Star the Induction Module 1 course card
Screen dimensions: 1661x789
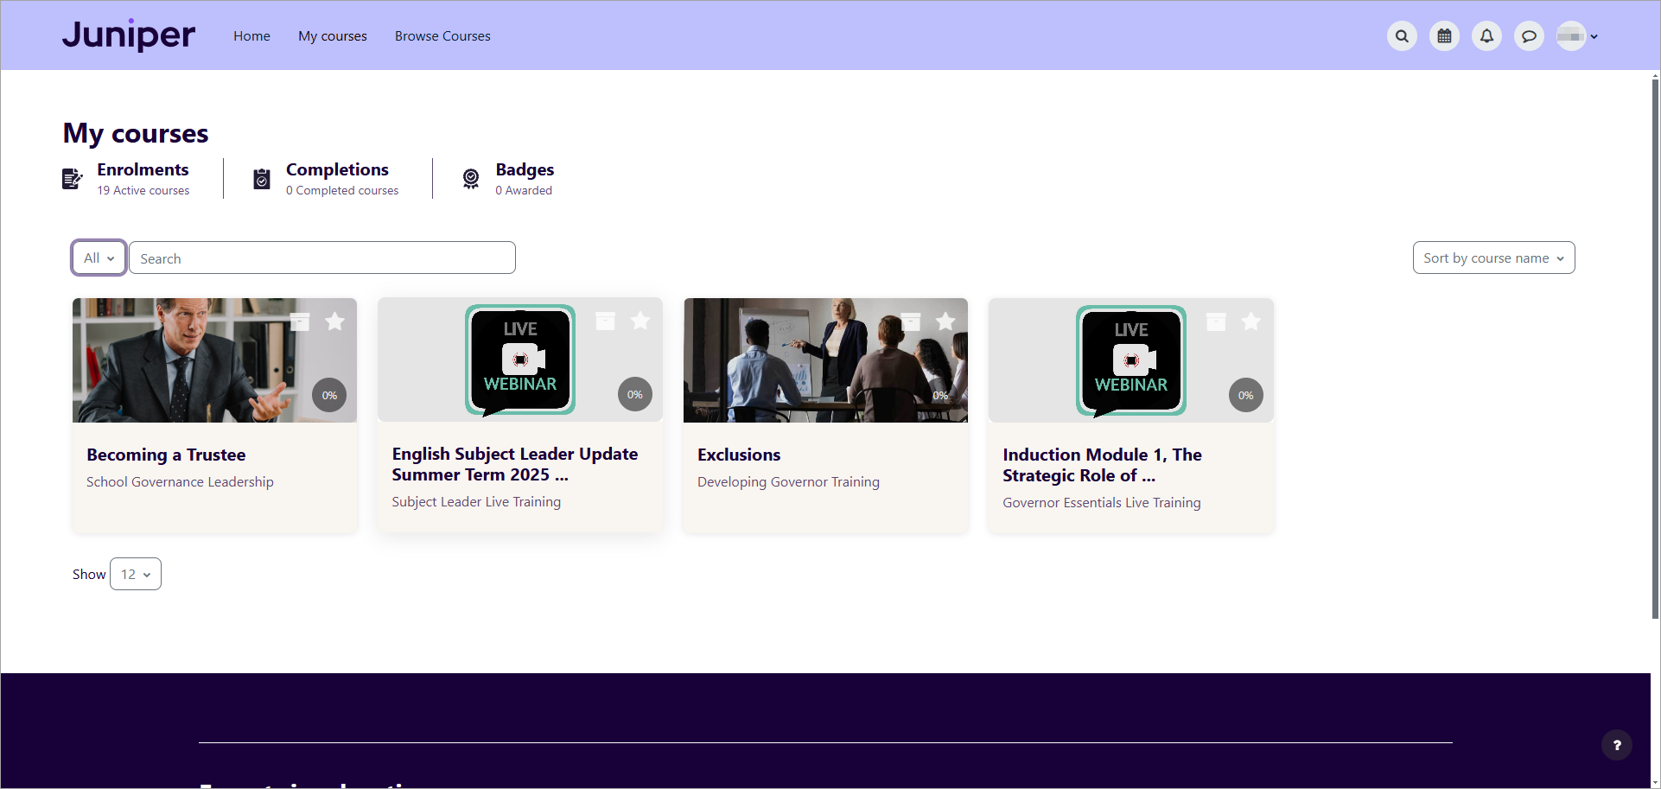pyautogui.click(x=1251, y=321)
